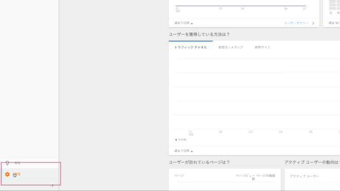Image resolution: width=340 pixels, height=191 pixels.
Task: Open 過去 7 日間 dropdown under traffic chart
Action: pos(184,151)
